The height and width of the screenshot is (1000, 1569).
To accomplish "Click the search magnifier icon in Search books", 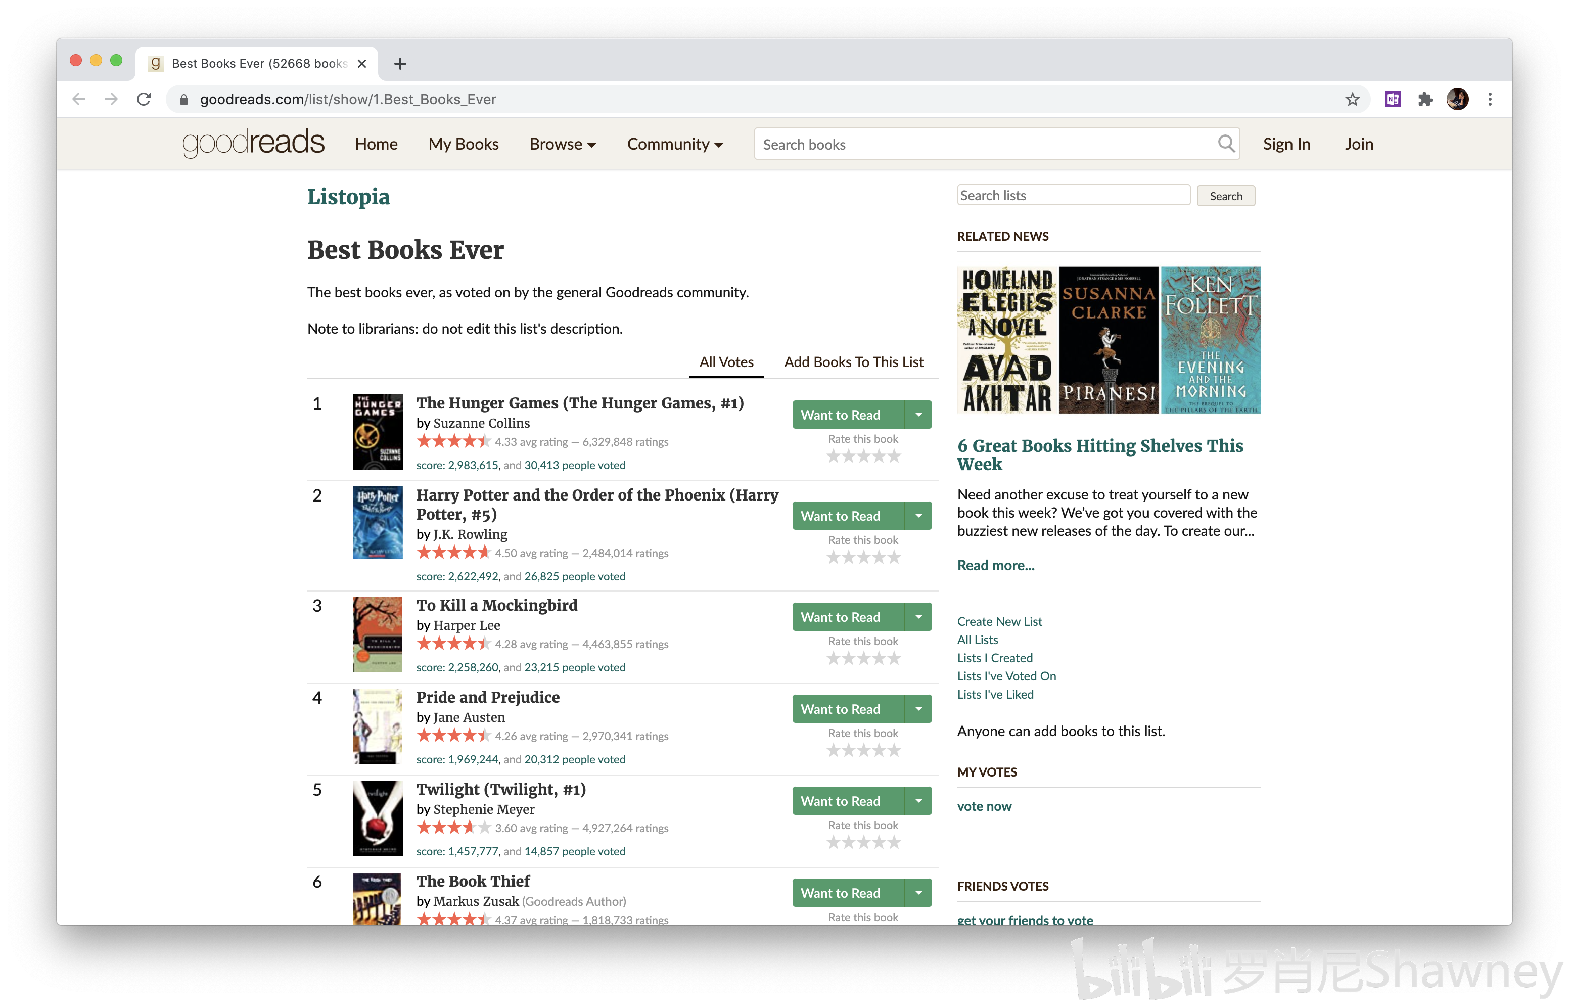I will coord(1226,144).
